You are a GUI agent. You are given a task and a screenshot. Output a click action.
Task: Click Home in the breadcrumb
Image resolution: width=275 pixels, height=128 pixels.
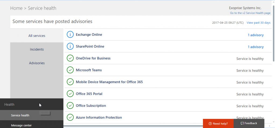(x=16, y=8)
